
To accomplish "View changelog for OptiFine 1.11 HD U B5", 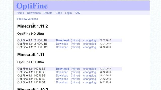I will 90,72.
